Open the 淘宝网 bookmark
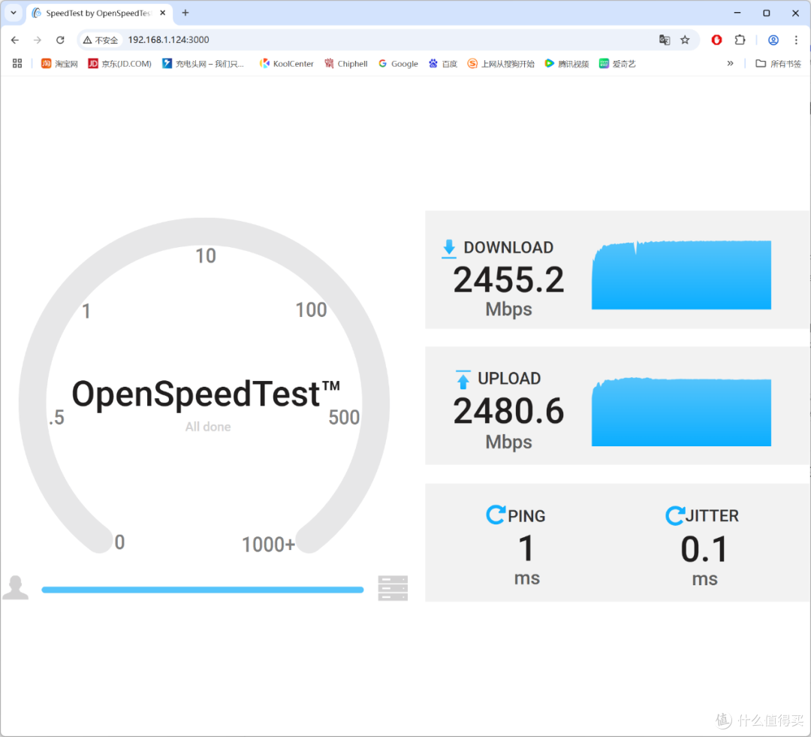 (x=59, y=63)
